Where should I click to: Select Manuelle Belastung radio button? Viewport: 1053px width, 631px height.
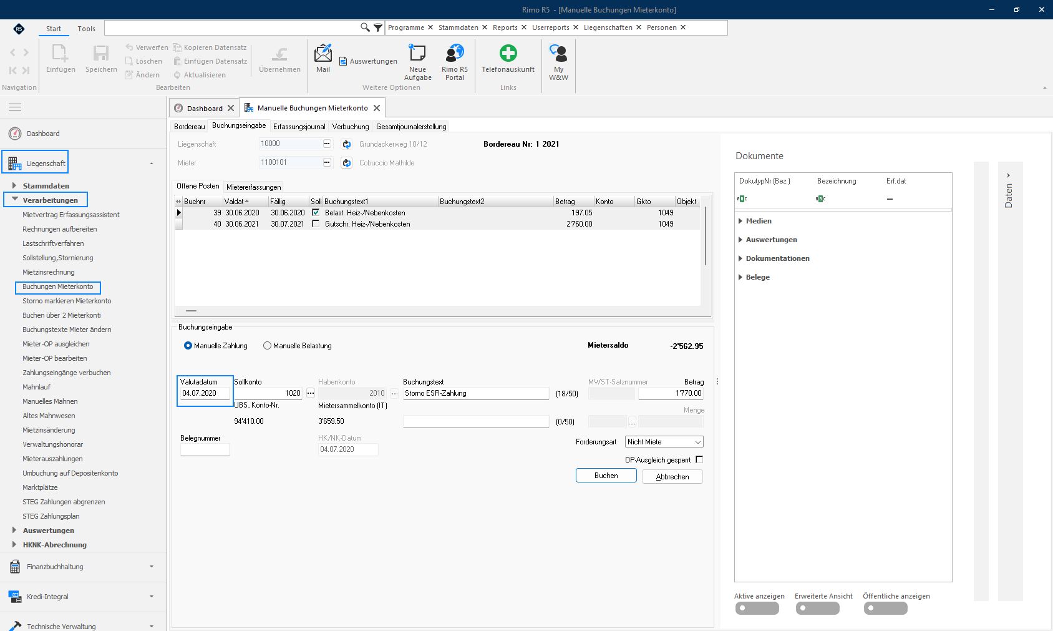(267, 346)
